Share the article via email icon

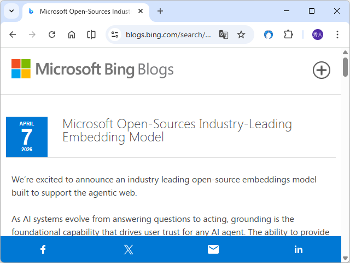pos(213,249)
